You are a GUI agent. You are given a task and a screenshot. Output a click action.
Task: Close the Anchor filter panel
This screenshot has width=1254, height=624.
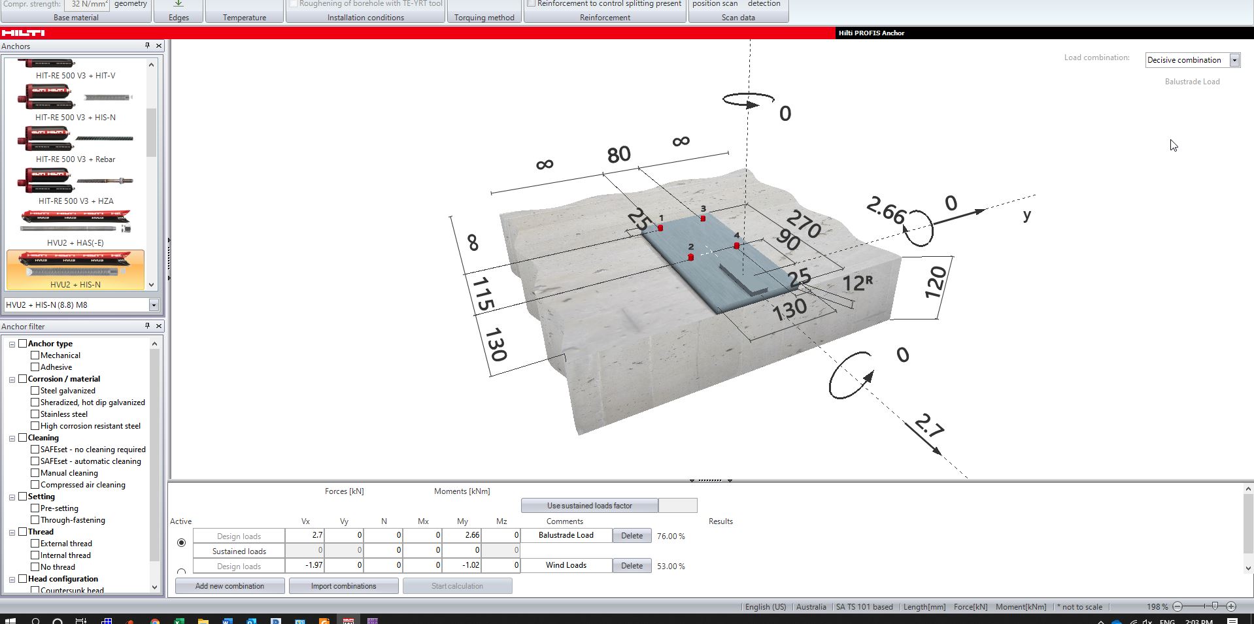pyautogui.click(x=159, y=326)
